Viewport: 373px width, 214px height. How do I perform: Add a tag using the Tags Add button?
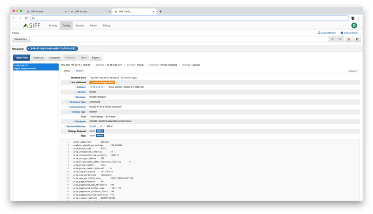[x=100, y=136]
